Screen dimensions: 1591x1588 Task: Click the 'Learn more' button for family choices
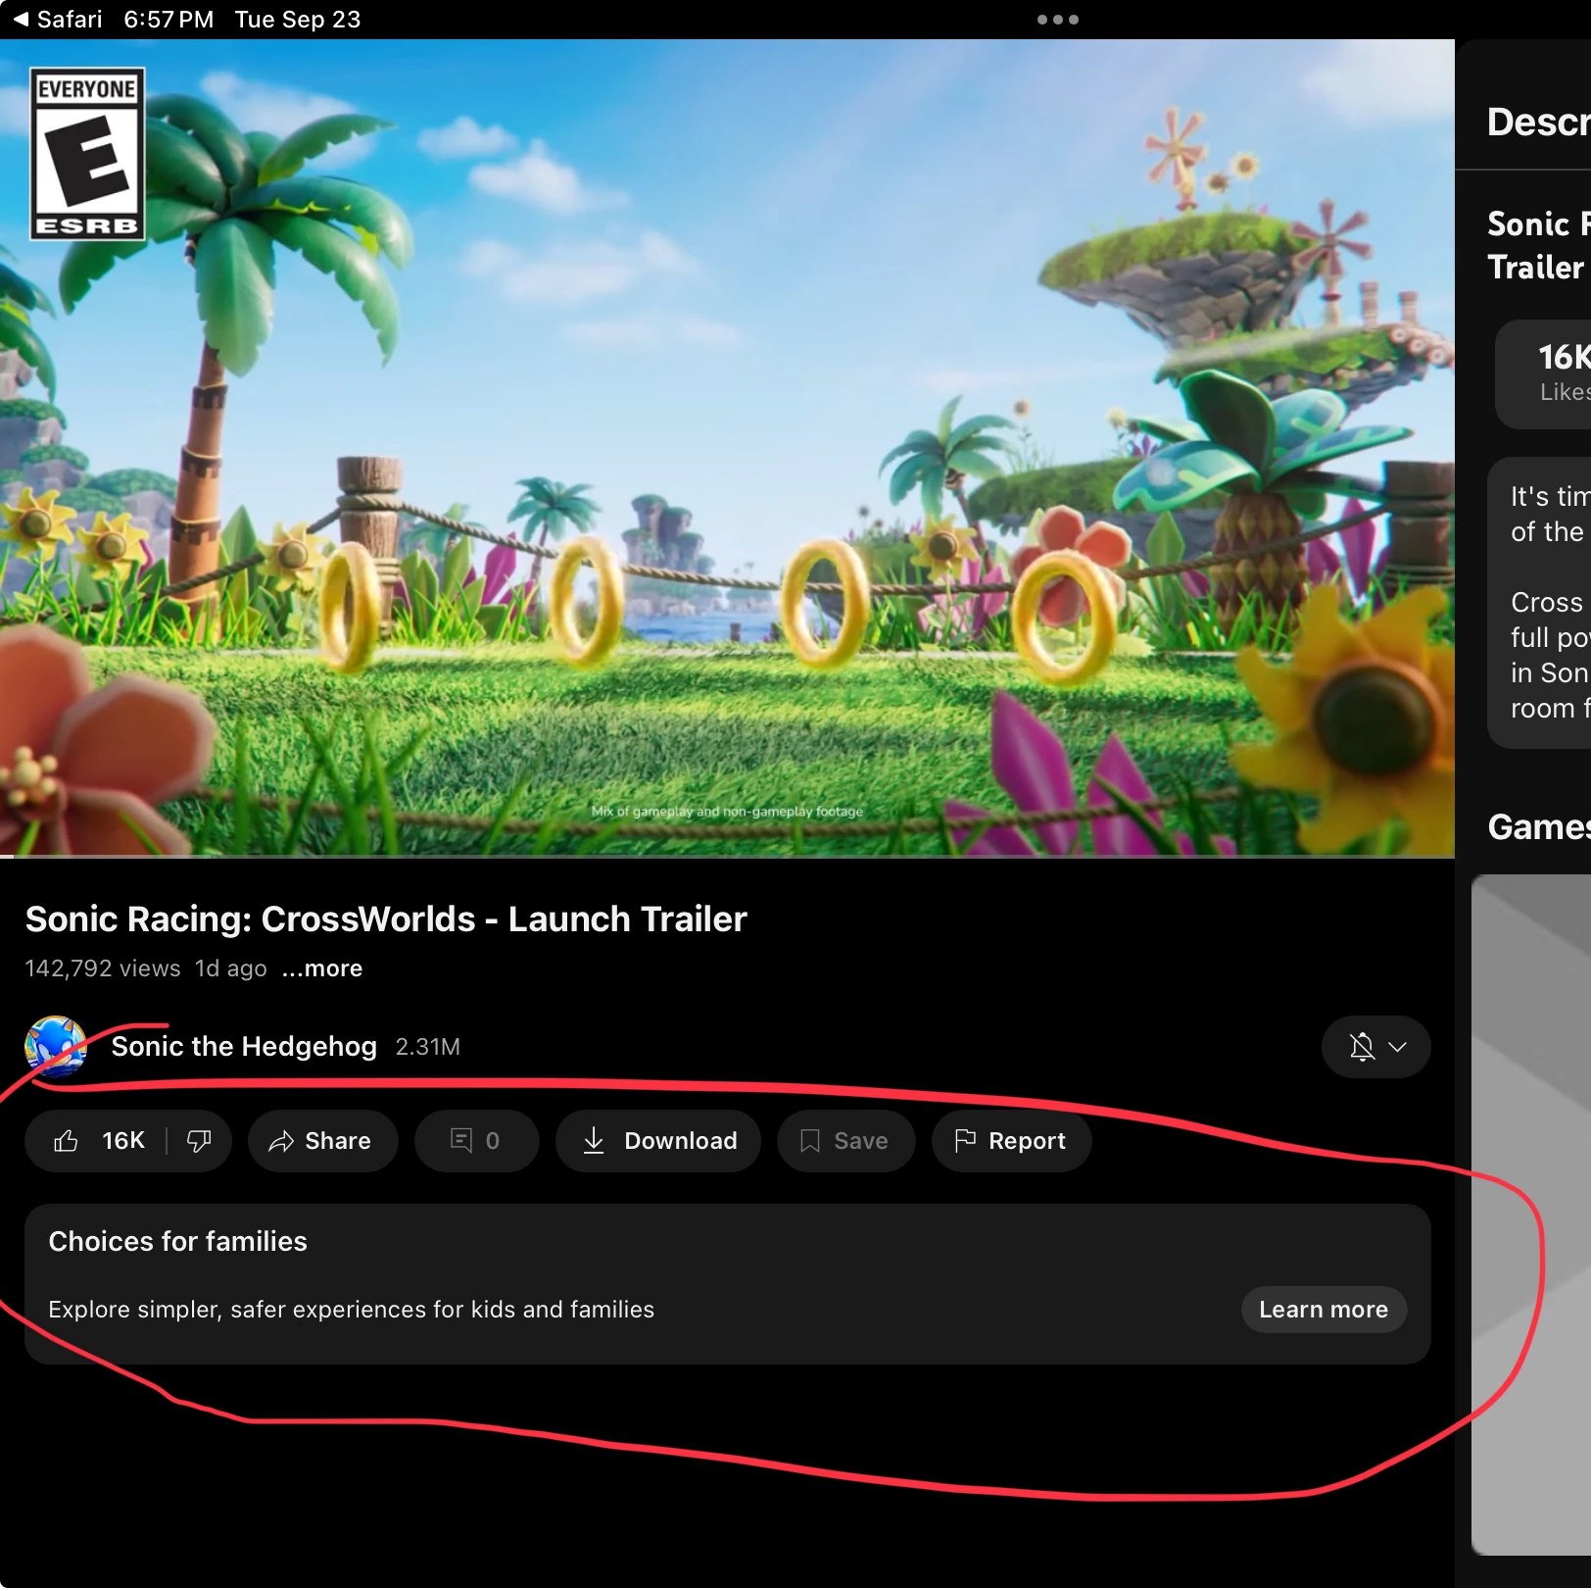click(1323, 1310)
